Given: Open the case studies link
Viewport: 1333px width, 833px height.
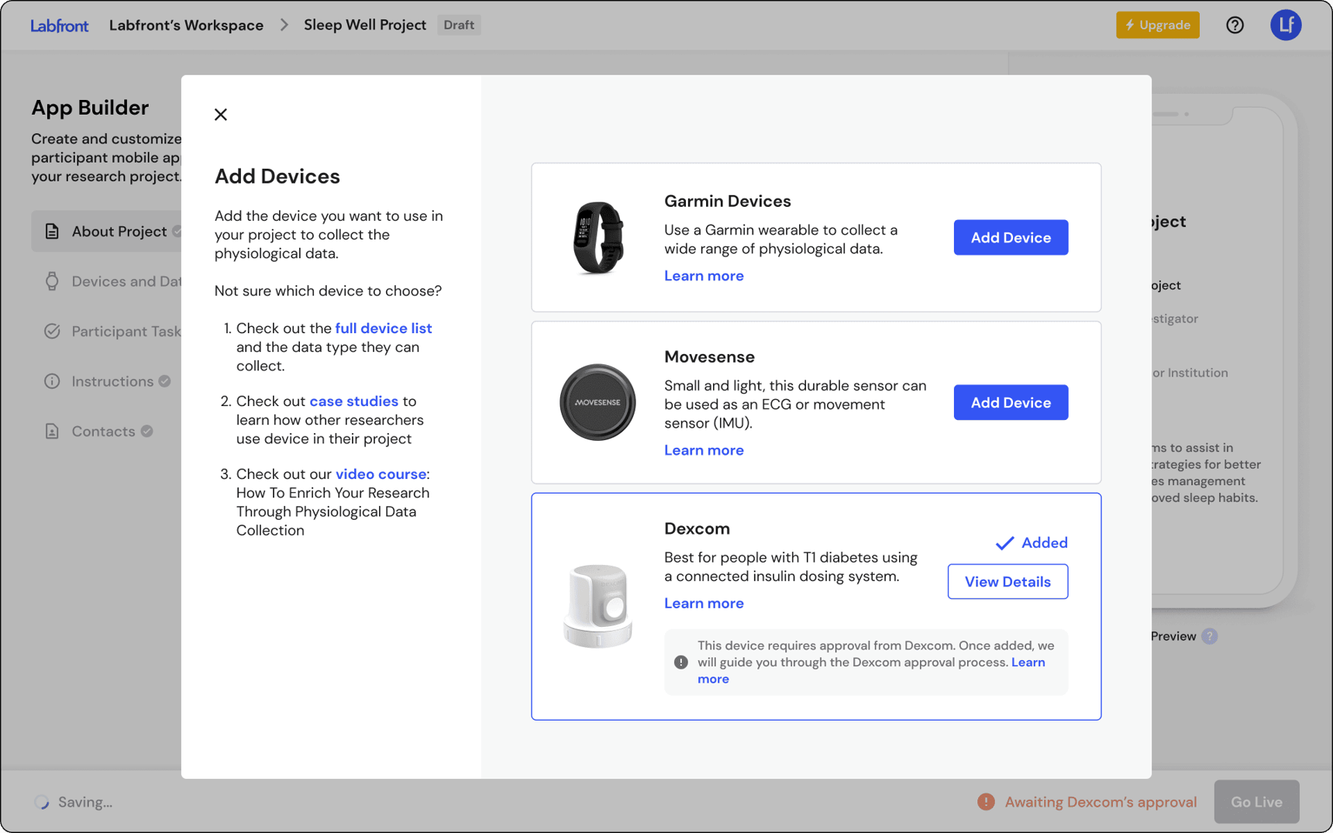Looking at the screenshot, I should [x=353, y=401].
